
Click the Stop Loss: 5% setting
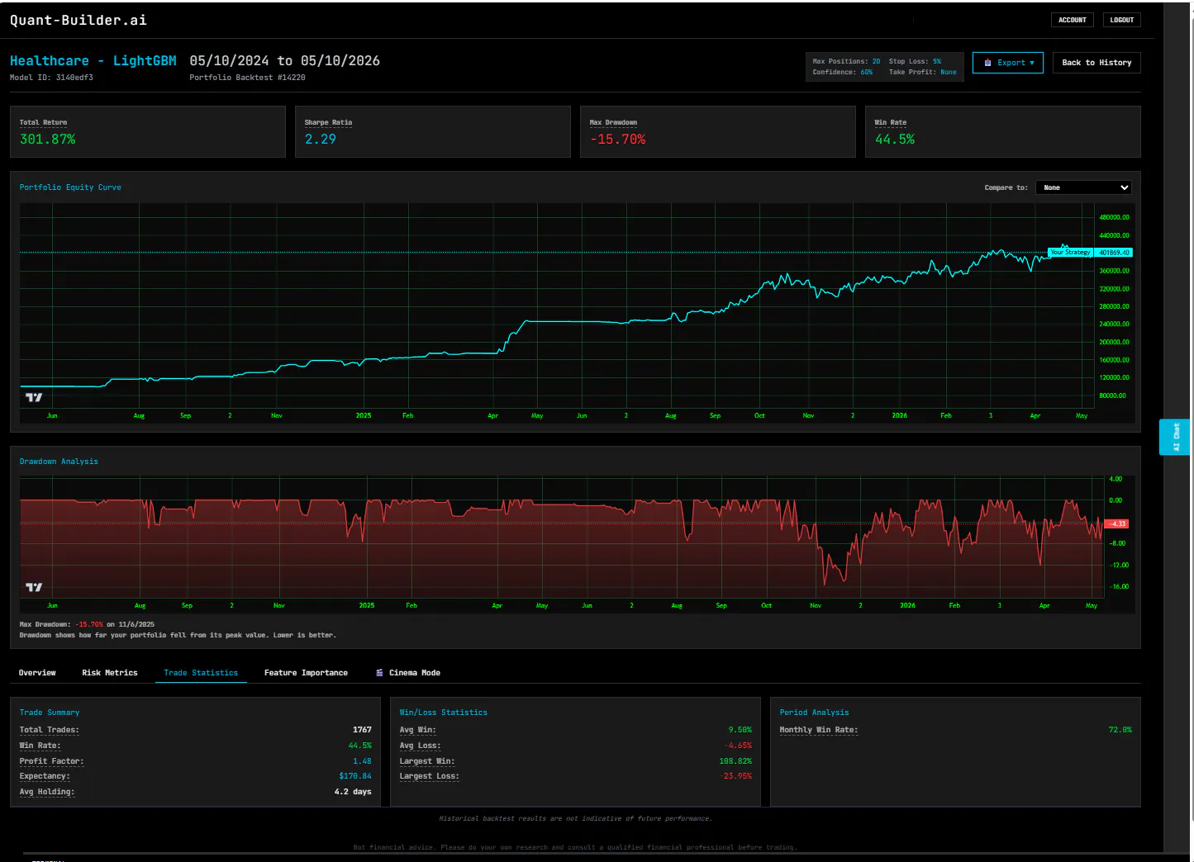point(915,61)
